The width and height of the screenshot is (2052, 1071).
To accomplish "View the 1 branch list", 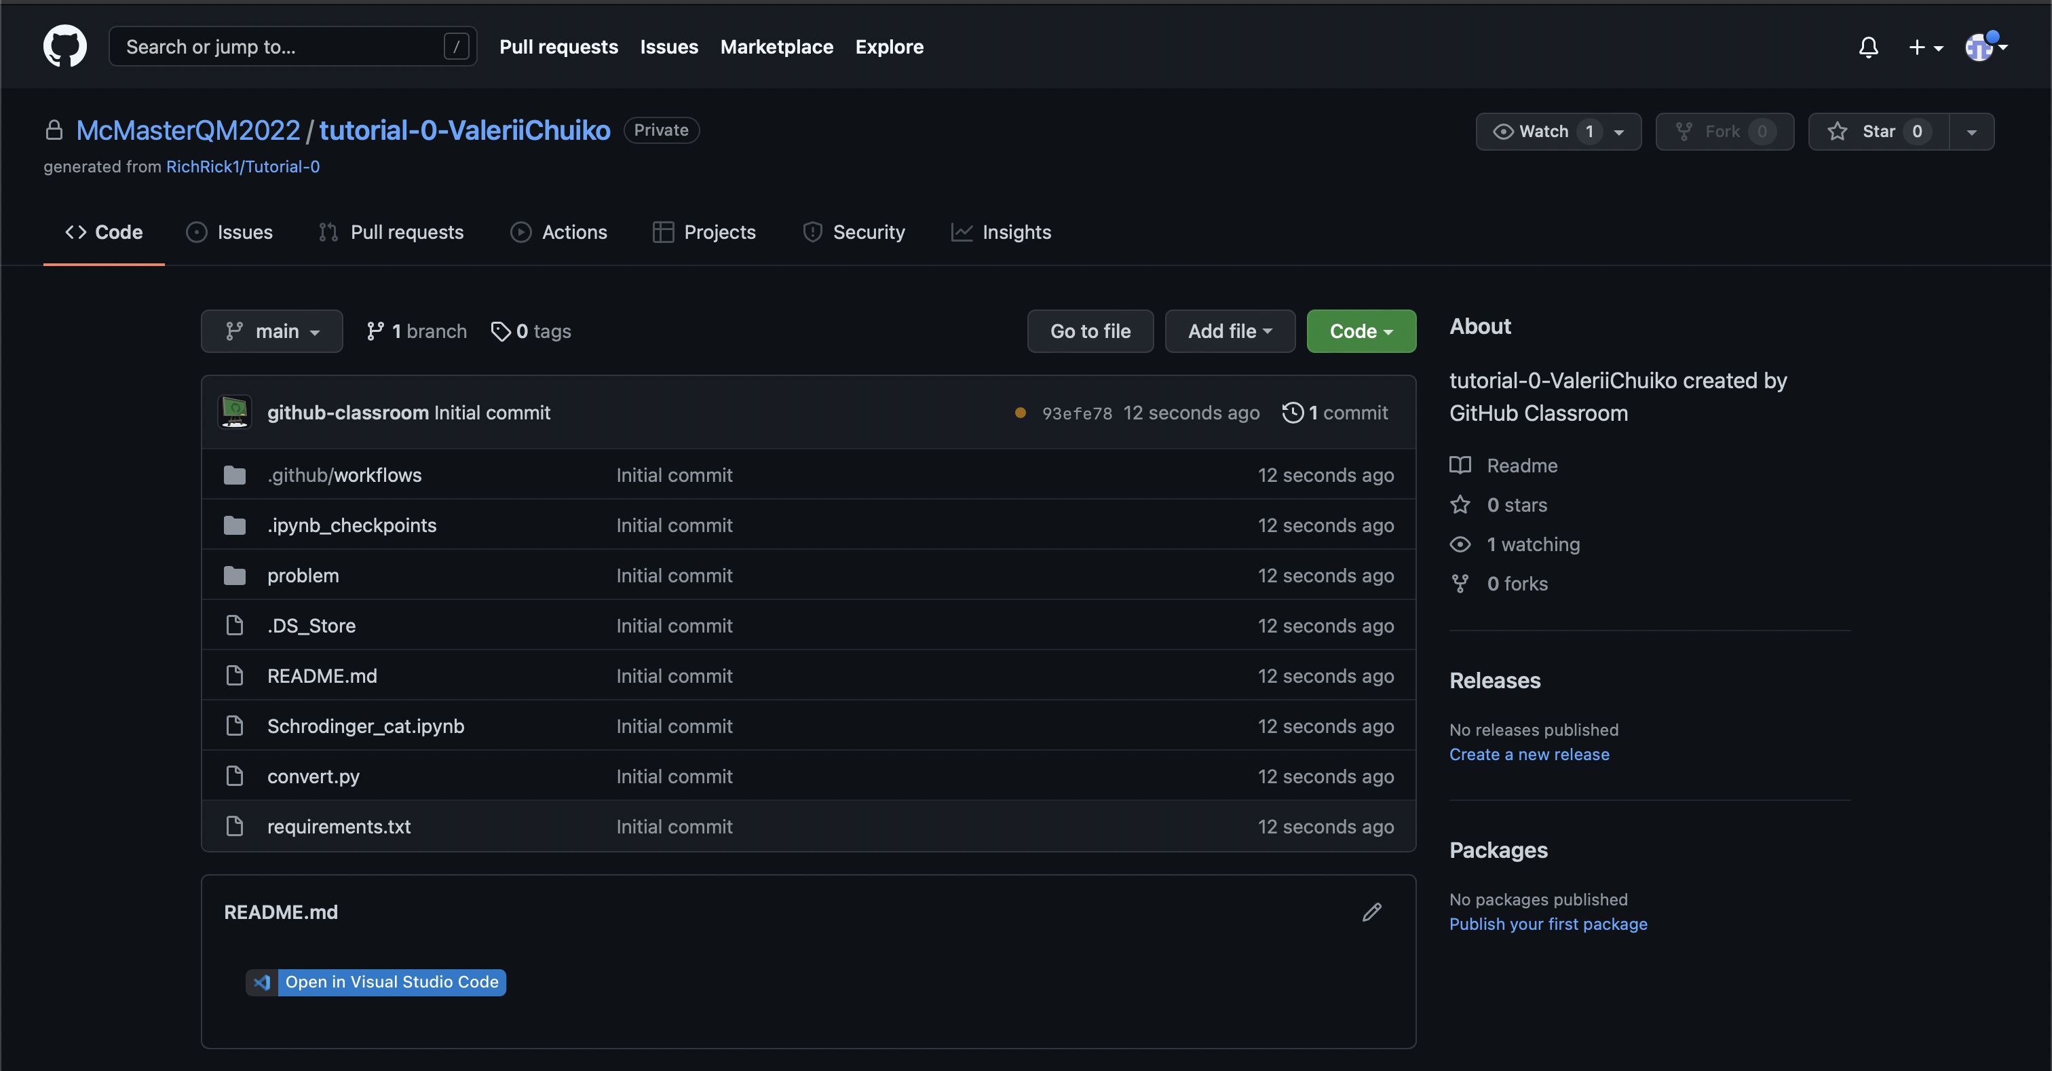I will [x=417, y=331].
